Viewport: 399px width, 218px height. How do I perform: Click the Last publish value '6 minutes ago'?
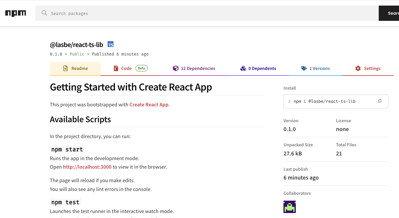[x=301, y=178]
